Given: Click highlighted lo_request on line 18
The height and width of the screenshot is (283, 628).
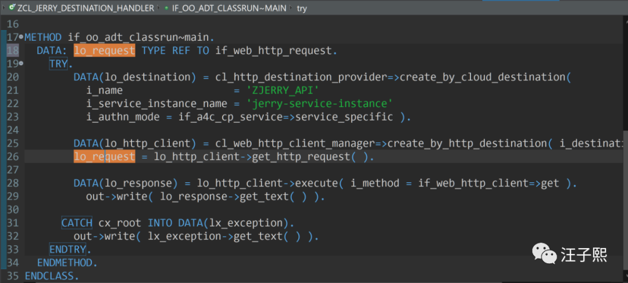Looking at the screenshot, I should (x=104, y=51).
